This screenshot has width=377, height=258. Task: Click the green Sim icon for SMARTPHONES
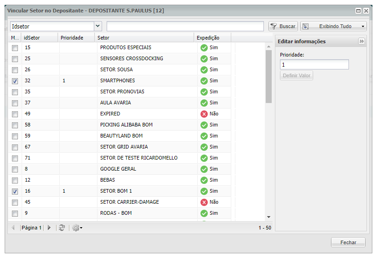coord(204,81)
